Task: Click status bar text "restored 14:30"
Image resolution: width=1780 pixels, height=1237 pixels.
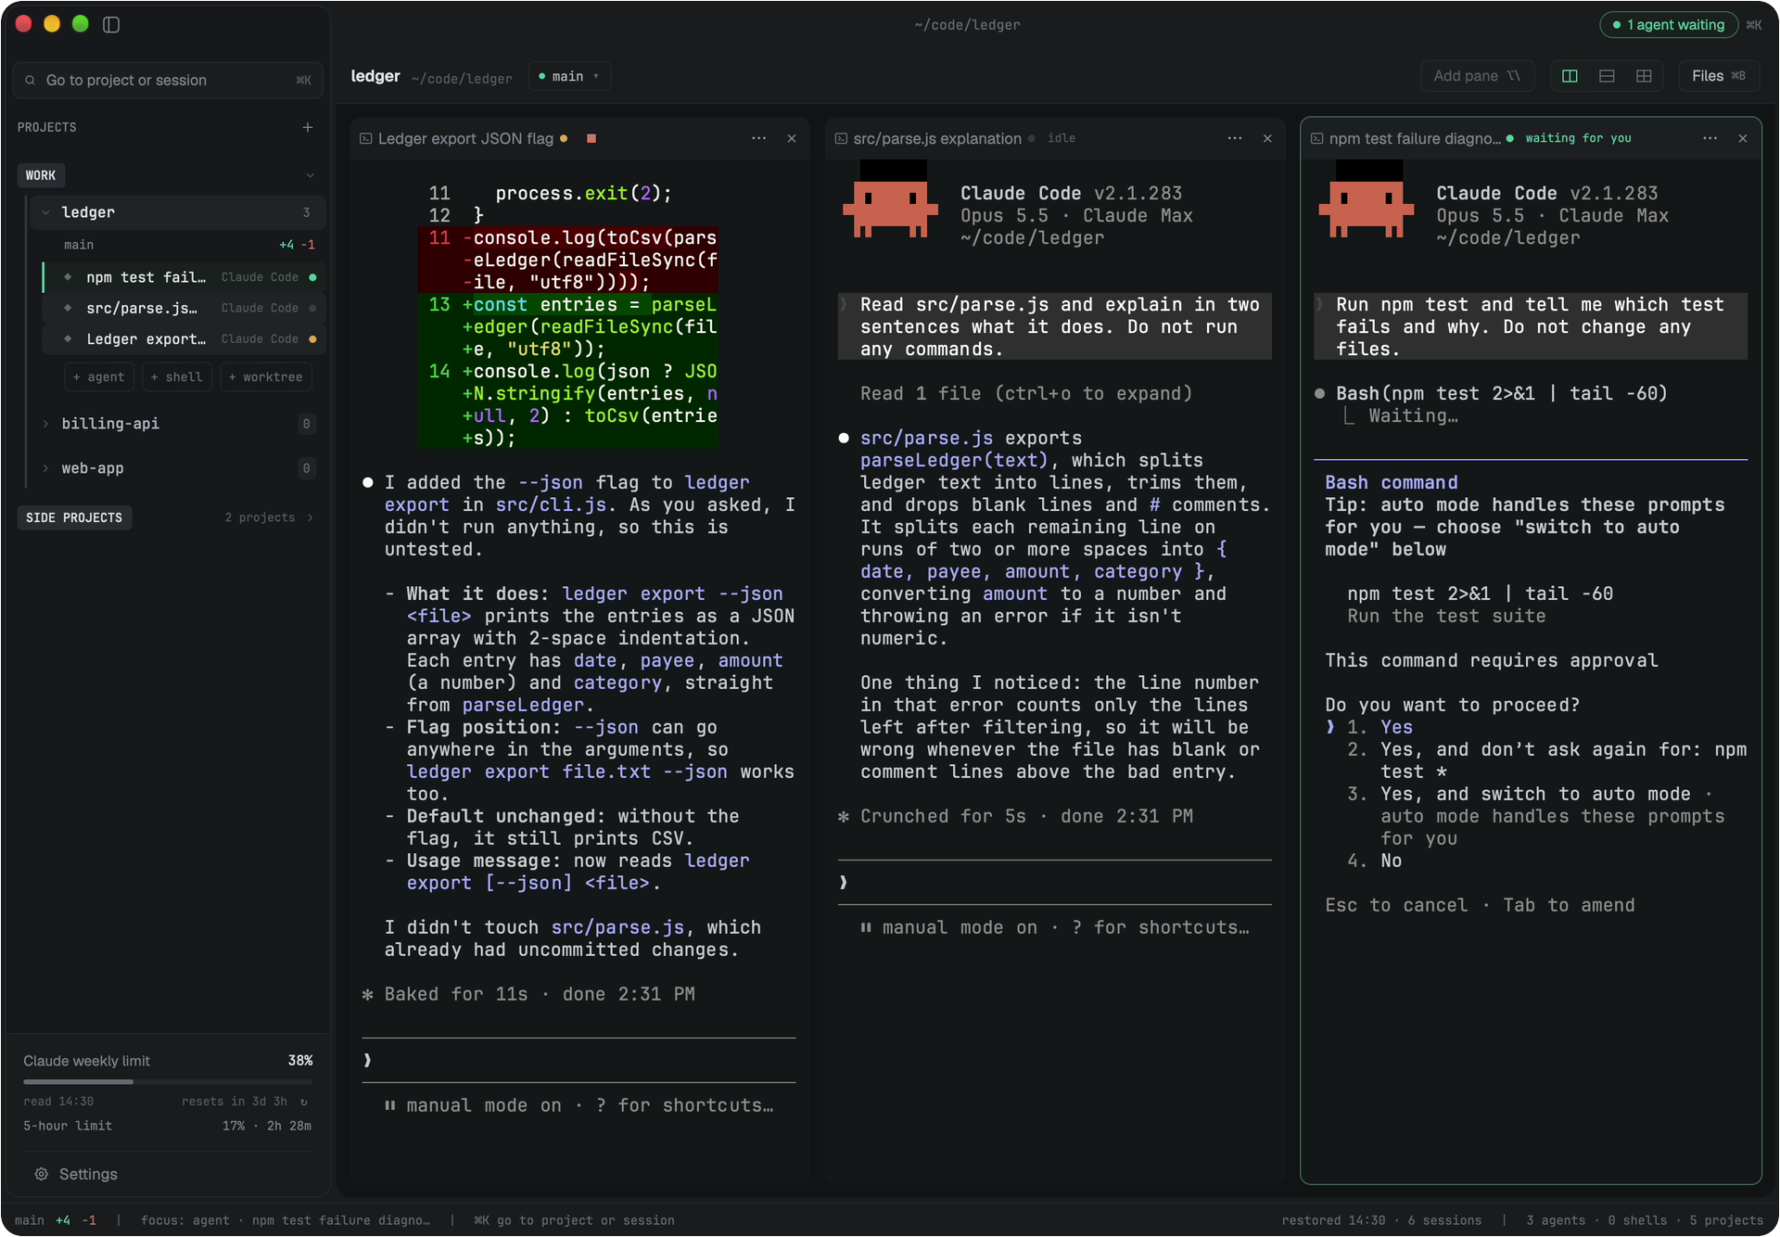Action: [x=1333, y=1220]
